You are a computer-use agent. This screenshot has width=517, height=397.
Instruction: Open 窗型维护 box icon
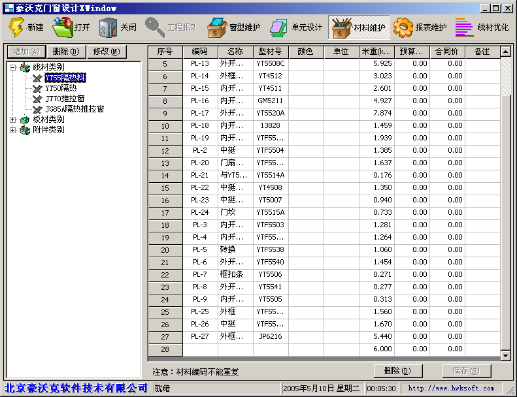tap(216, 27)
